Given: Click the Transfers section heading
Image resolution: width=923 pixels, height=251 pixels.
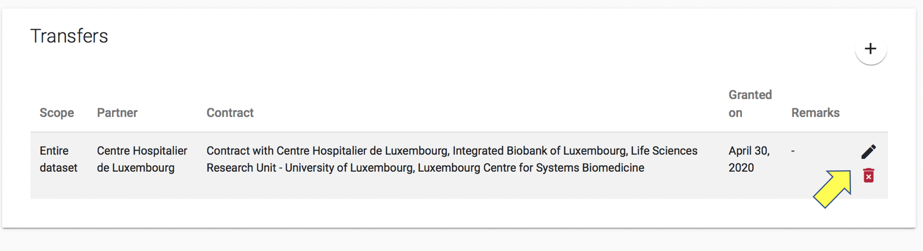Looking at the screenshot, I should click(69, 36).
